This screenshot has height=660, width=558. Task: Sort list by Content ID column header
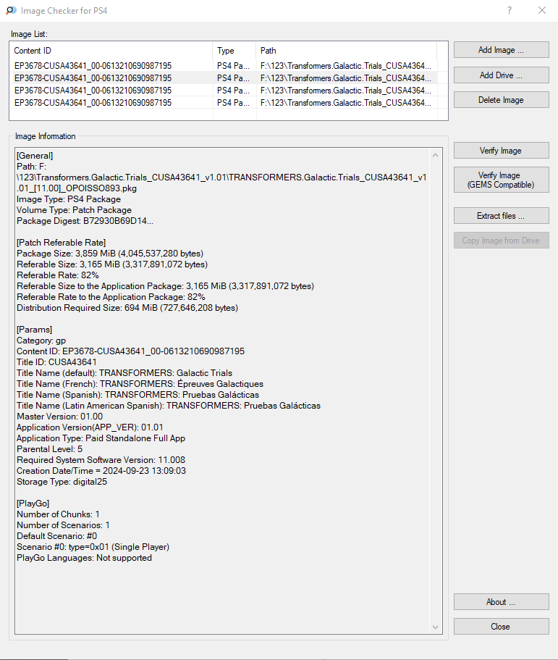[x=111, y=51]
